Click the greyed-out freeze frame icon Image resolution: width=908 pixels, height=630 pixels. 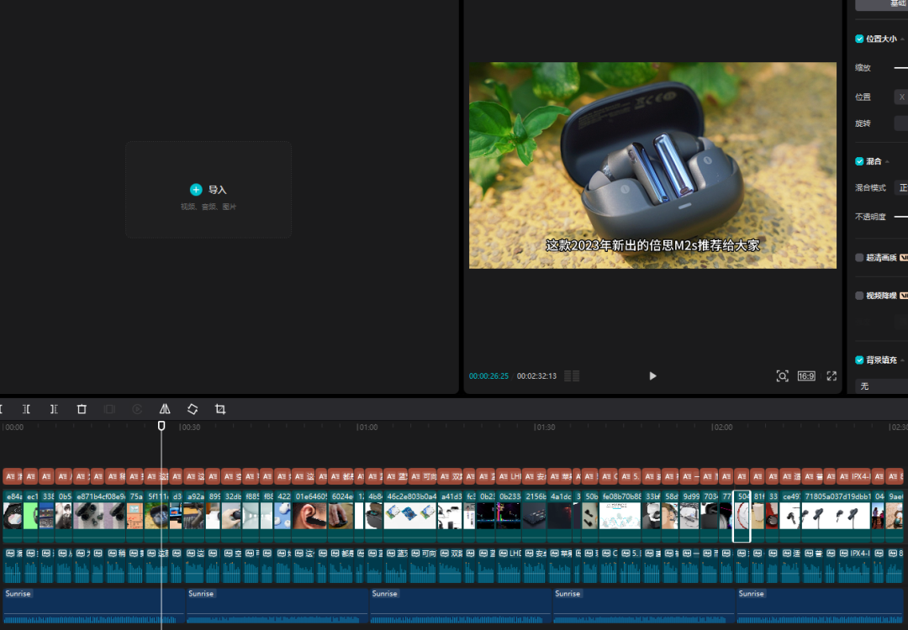point(109,409)
